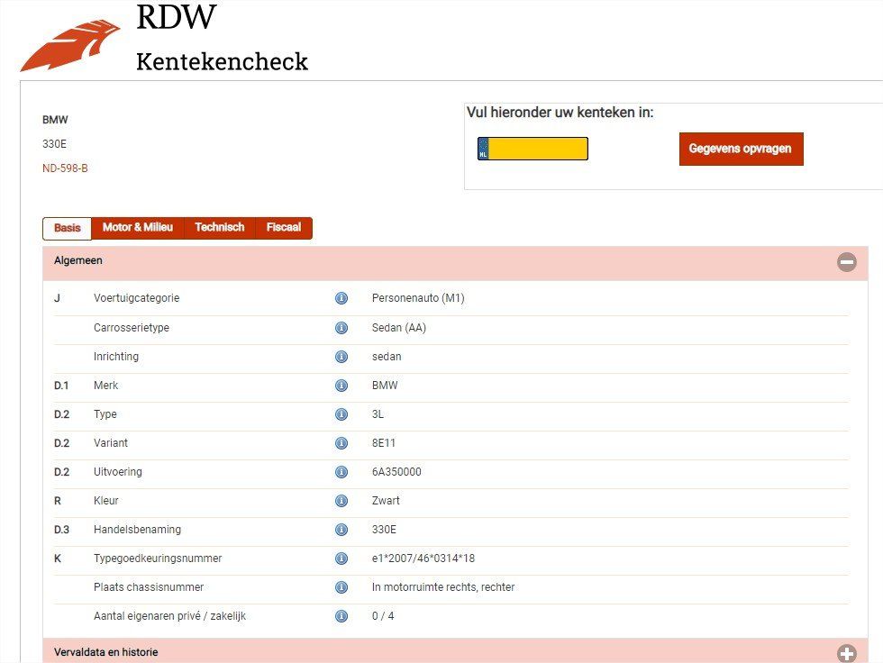The height and width of the screenshot is (663, 883).
Task: Focus the yellow kenteken input field
Action: click(533, 149)
